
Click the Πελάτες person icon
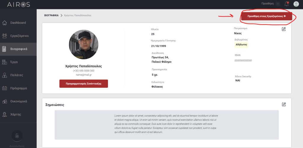[x=5, y=75]
